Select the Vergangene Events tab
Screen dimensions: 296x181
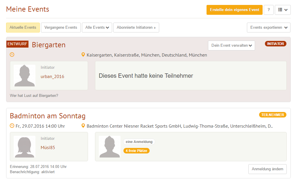click(x=61, y=28)
